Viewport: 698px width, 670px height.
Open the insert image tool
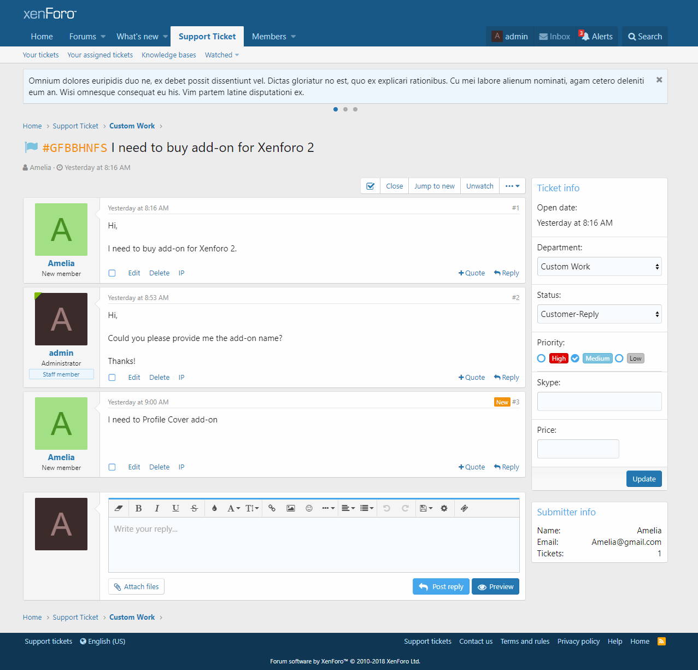(290, 508)
